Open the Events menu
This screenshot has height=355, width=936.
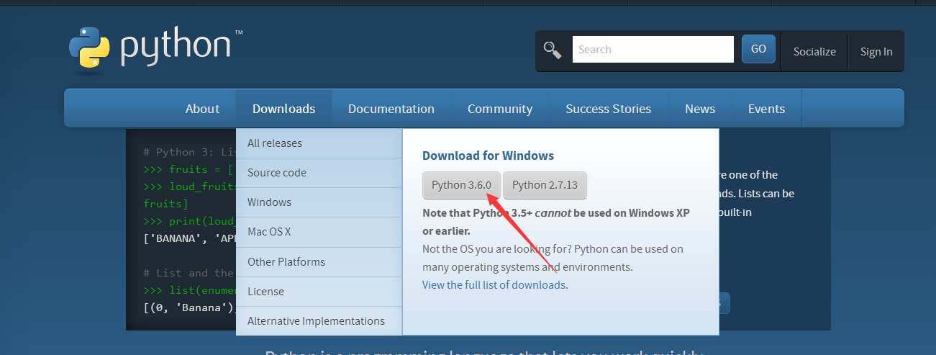(x=766, y=109)
